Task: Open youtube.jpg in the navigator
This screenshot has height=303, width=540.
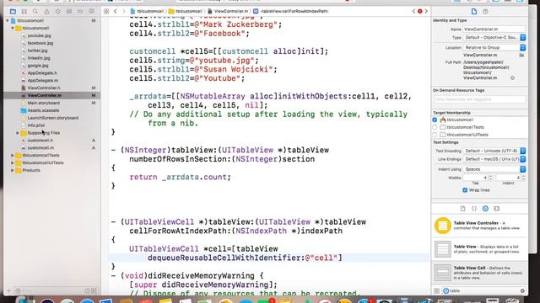Action: (x=39, y=35)
